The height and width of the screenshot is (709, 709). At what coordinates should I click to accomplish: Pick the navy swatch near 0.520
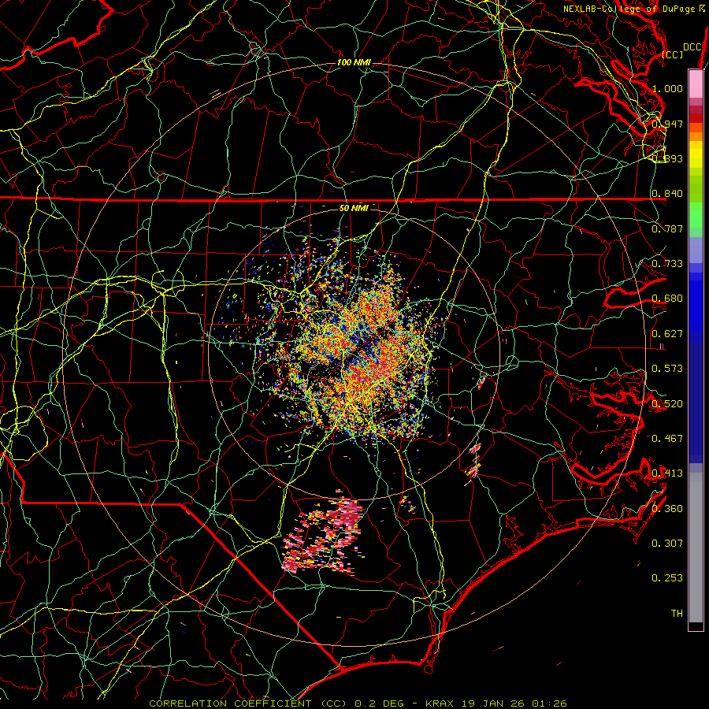(696, 403)
